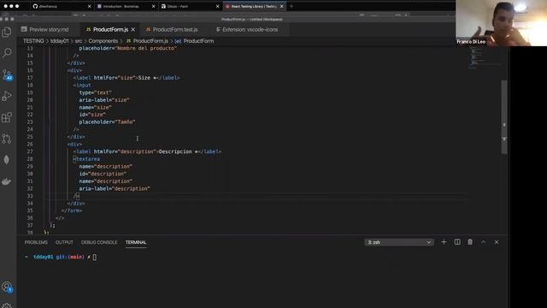This screenshot has width=547, height=308.
Task: Add a new terminal with plus icon
Action: (444, 242)
